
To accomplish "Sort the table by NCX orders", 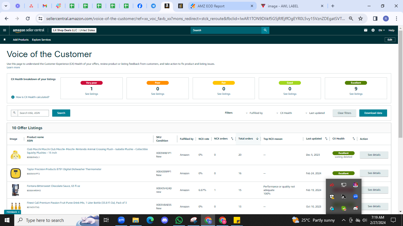I will tap(232, 139).
